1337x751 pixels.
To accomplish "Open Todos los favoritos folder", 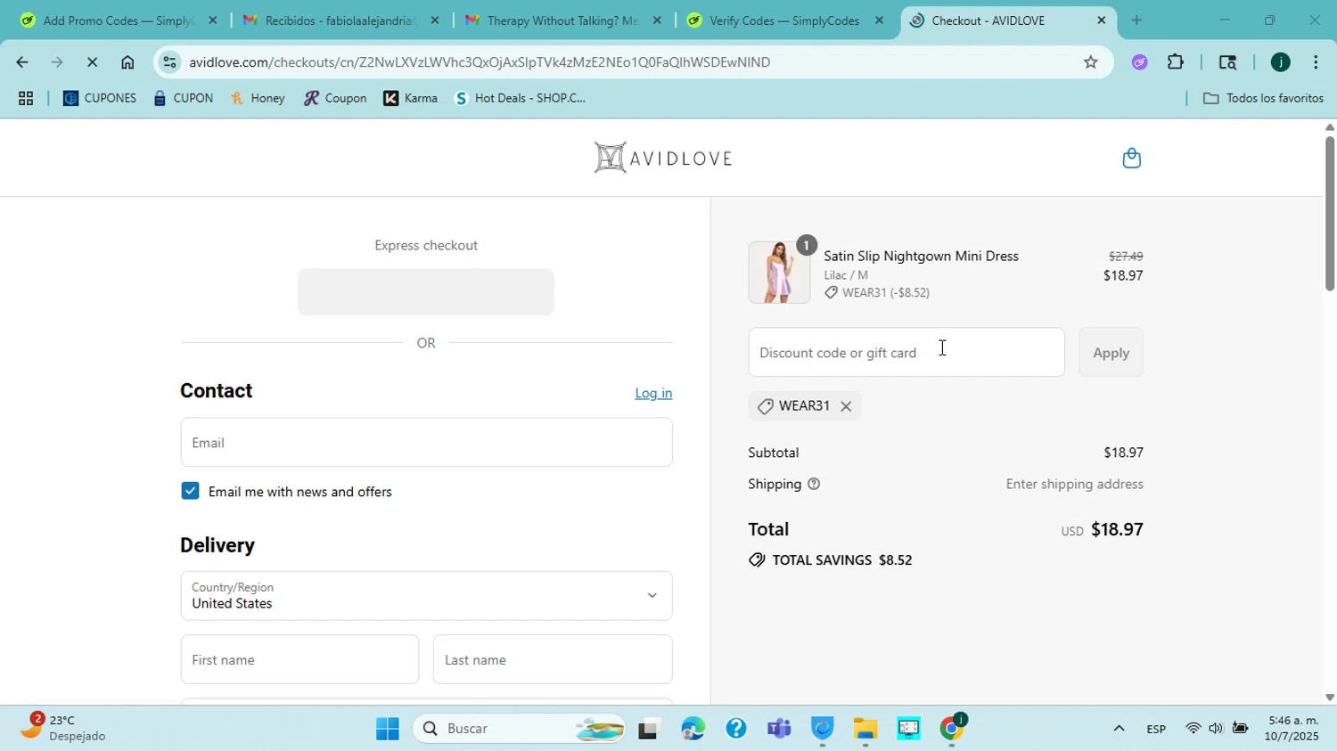I will point(1263,98).
